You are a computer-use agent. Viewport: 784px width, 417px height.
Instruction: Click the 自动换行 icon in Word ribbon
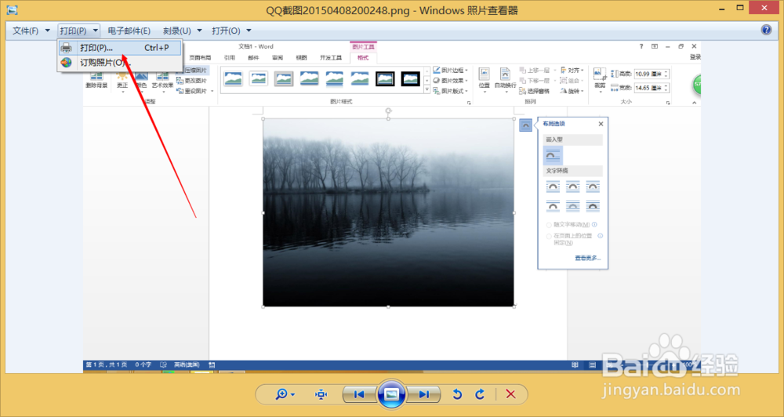505,78
